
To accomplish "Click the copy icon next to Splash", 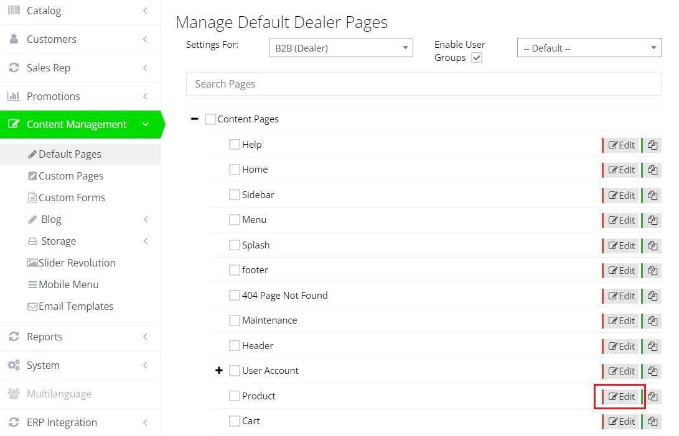I will (x=652, y=245).
